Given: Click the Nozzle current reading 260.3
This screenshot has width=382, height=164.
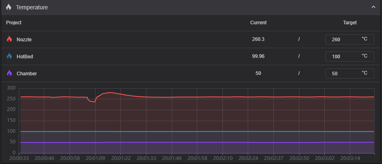Looking at the screenshot, I should click(x=258, y=40).
